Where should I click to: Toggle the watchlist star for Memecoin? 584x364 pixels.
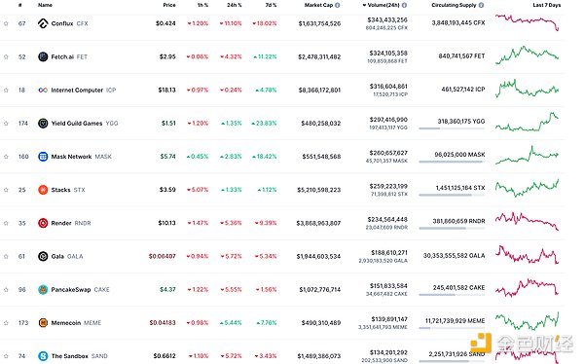pos(6,323)
